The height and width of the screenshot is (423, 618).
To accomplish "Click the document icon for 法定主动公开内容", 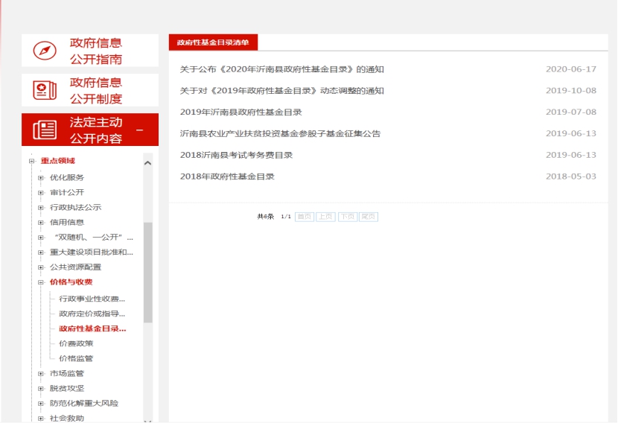I will (45, 130).
